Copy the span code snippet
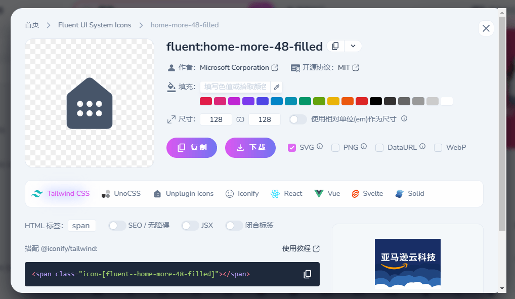Image resolution: width=515 pixels, height=299 pixels. 307,274
